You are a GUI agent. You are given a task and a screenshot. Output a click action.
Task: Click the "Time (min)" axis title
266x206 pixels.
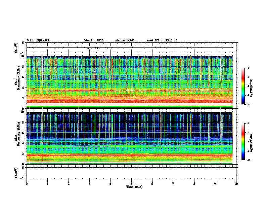pos(134,187)
